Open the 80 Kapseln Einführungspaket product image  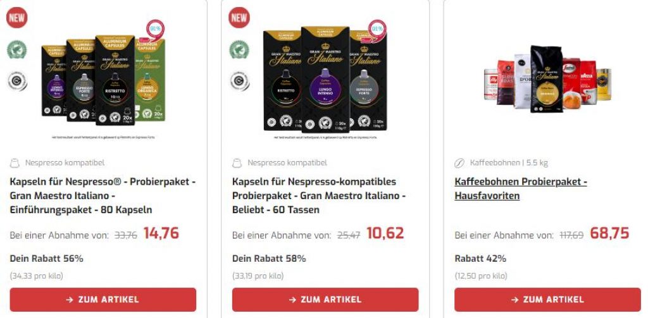[103, 80]
